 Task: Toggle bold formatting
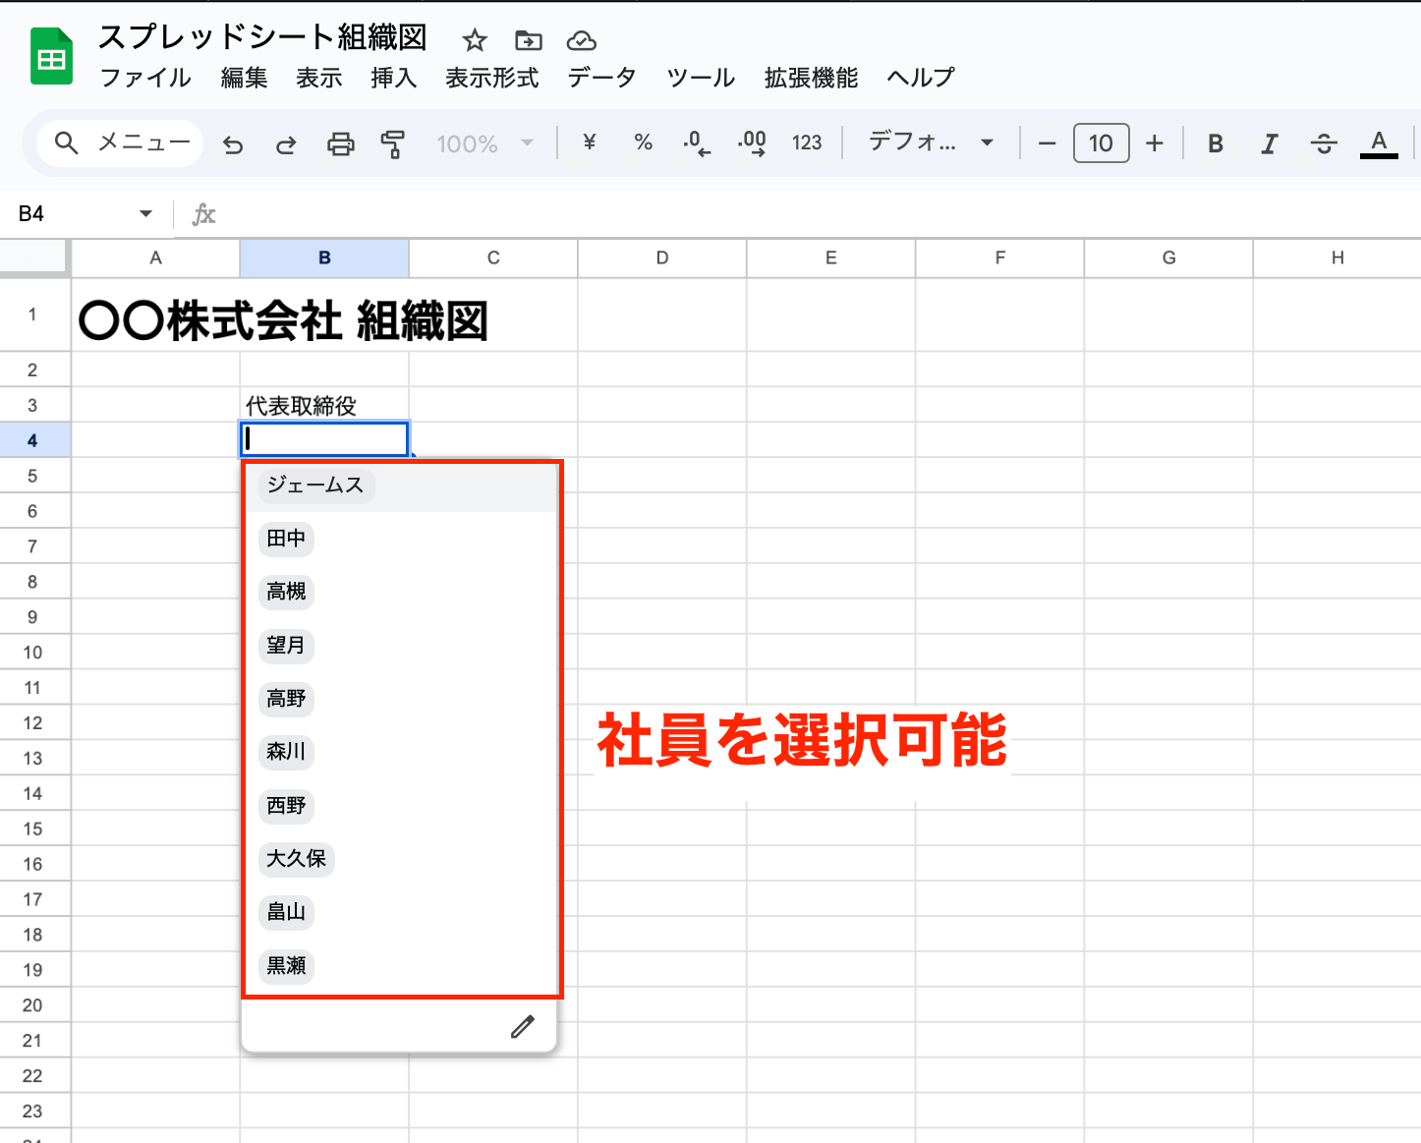point(1215,143)
